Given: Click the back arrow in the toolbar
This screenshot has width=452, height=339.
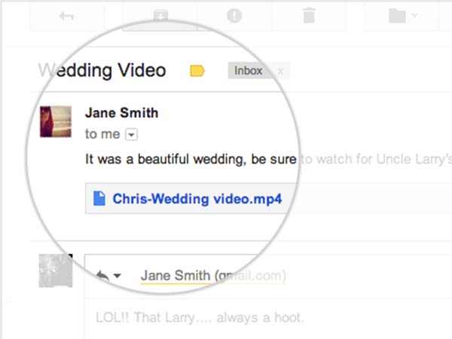Looking at the screenshot, I should [66, 16].
